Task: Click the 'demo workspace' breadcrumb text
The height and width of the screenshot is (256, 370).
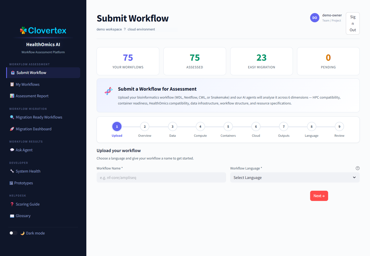Action: point(109,29)
